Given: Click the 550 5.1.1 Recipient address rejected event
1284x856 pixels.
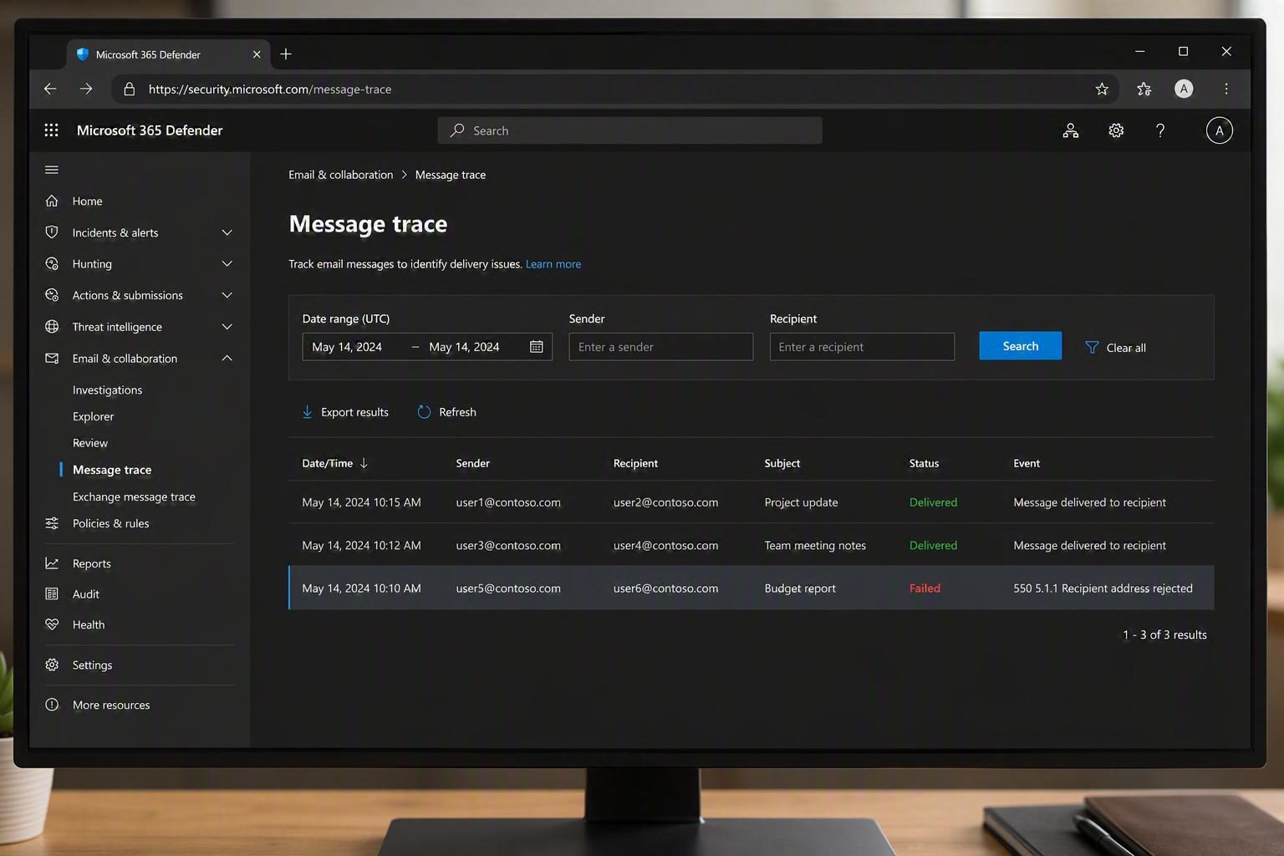Looking at the screenshot, I should coord(1103,588).
